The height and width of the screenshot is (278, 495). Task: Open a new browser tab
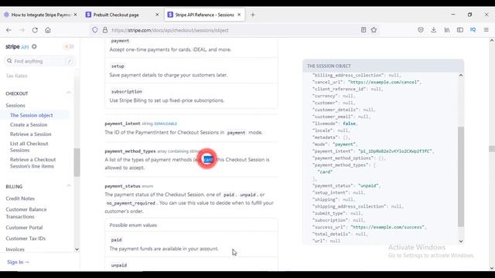[253, 15]
